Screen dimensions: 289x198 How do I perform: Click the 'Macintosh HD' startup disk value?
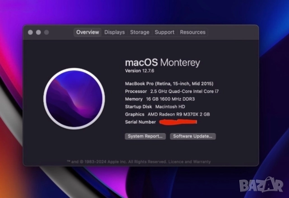point(170,107)
